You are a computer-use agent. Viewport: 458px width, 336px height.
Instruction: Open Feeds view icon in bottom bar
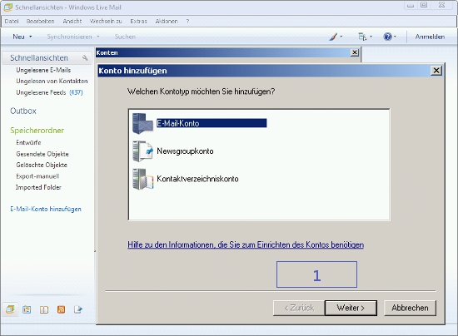pyautogui.click(x=61, y=309)
